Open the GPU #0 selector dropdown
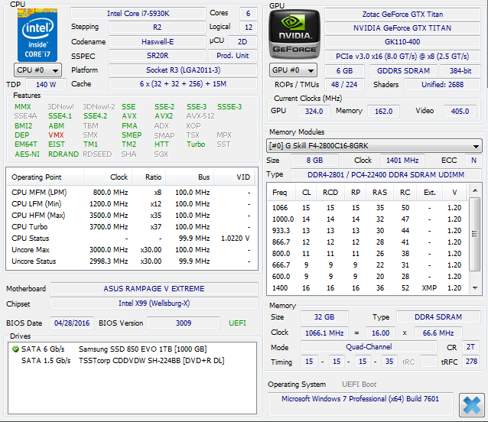This screenshot has width=488, height=422. coord(293,70)
